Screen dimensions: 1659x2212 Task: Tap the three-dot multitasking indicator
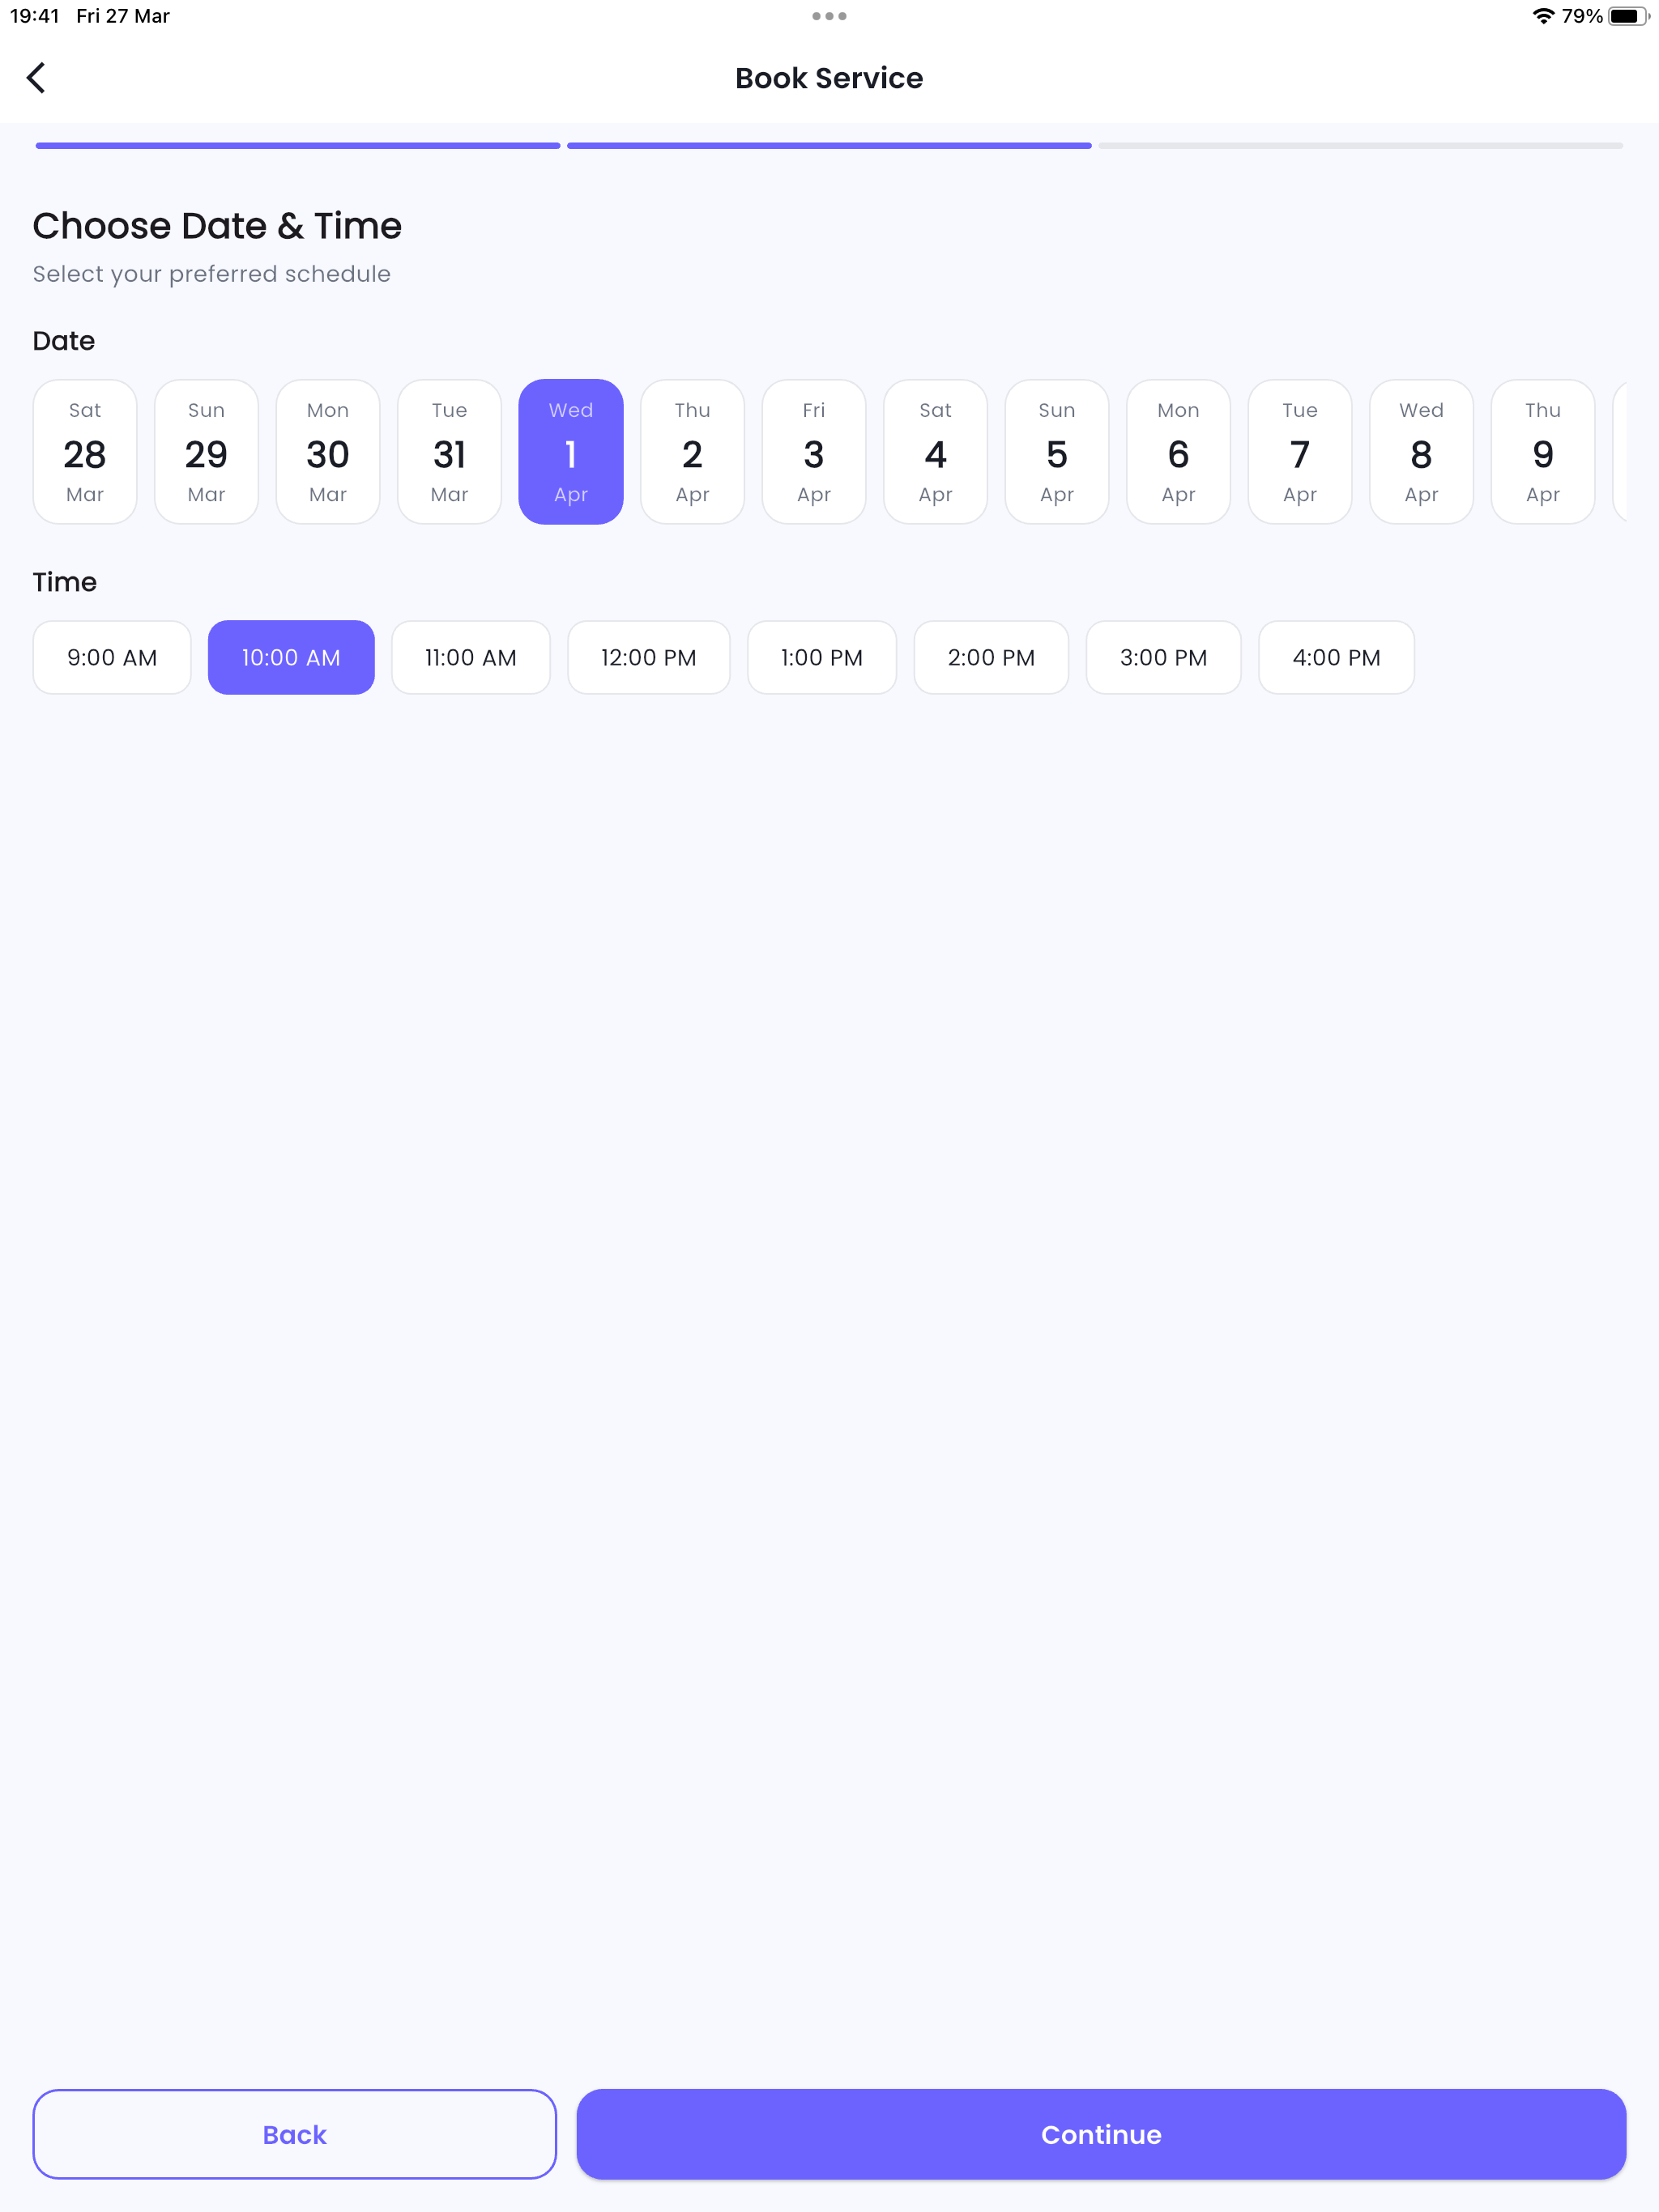point(829,16)
